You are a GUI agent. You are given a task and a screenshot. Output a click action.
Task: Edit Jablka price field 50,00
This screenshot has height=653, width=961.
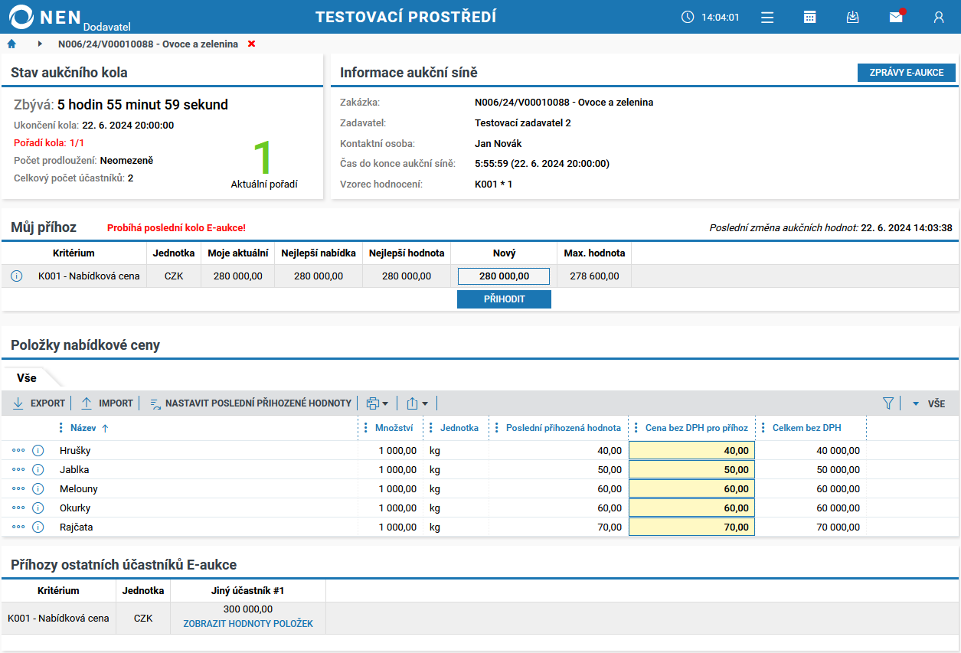point(691,469)
